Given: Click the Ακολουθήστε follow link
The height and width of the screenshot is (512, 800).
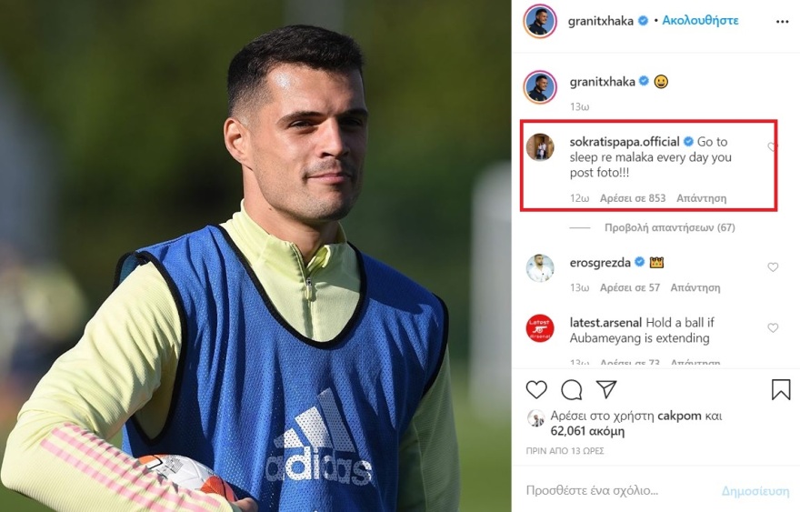Looking at the screenshot, I should [x=700, y=20].
